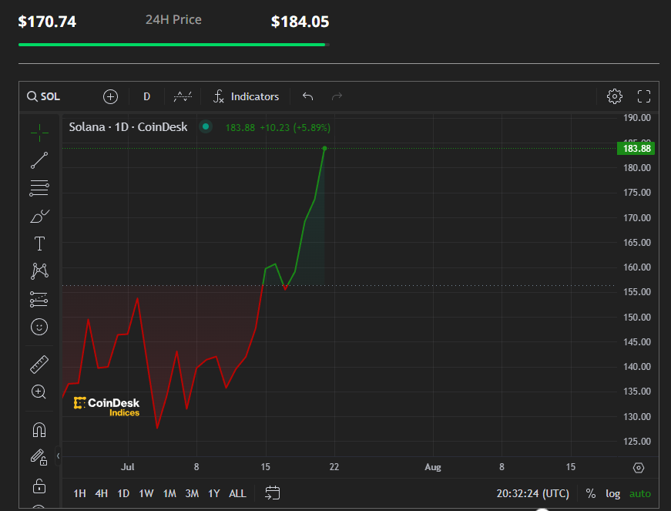Switch to 4H time range
This screenshot has height=511, width=671.
click(x=102, y=493)
